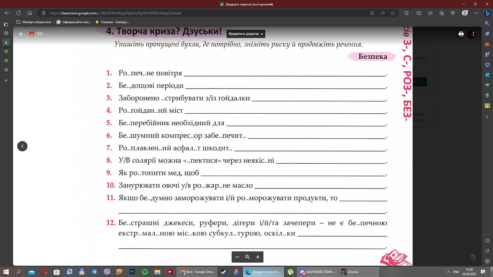
Task: Open Edge sidebar search icon
Action: 487,23
